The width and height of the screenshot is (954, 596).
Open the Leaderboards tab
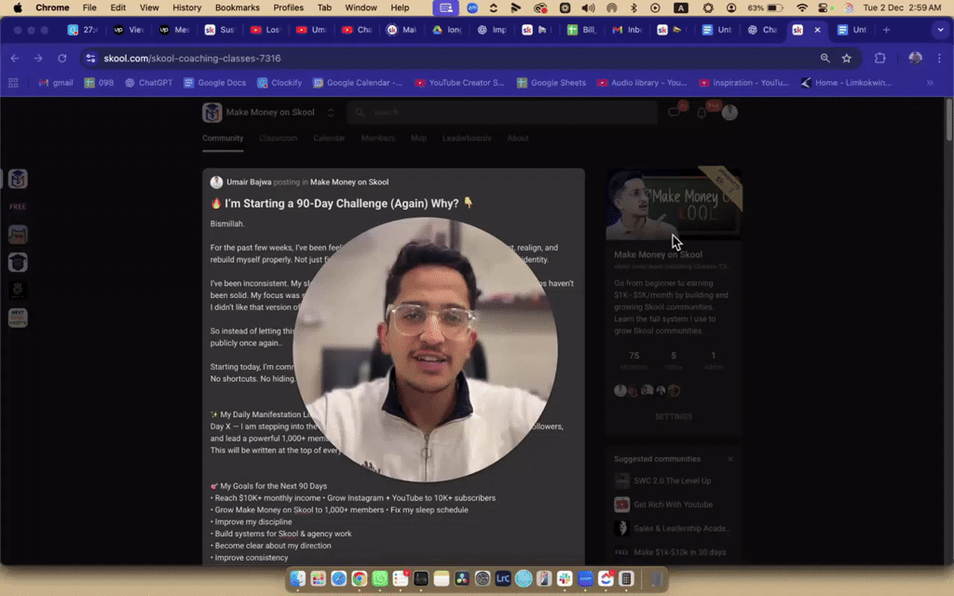click(467, 138)
